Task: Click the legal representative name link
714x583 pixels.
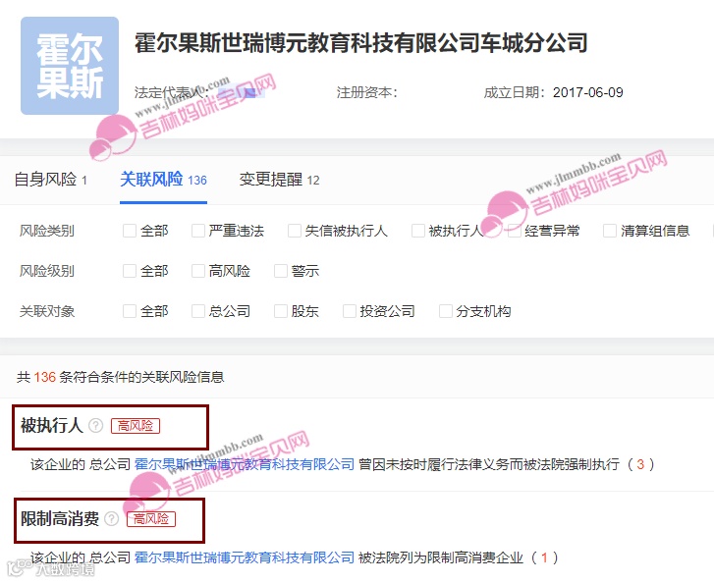Action: (x=241, y=92)
